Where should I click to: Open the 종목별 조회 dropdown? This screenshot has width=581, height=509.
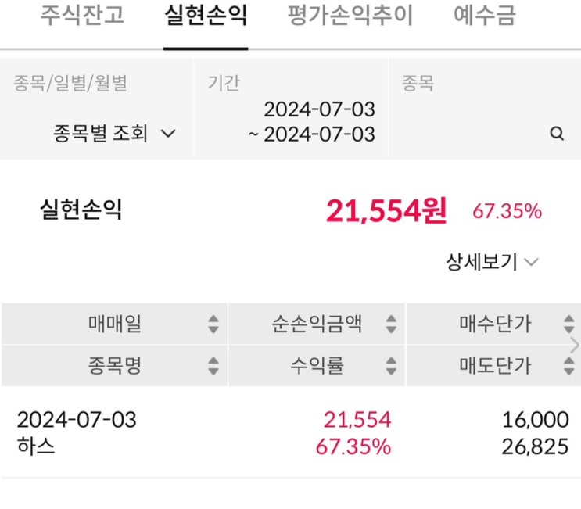(x=114, y=134)
